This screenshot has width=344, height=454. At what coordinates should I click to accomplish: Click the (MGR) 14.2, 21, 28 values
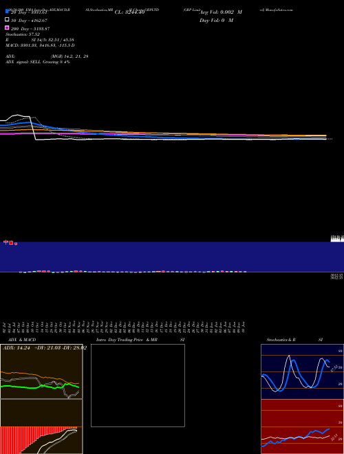click(x=69, y=56)
